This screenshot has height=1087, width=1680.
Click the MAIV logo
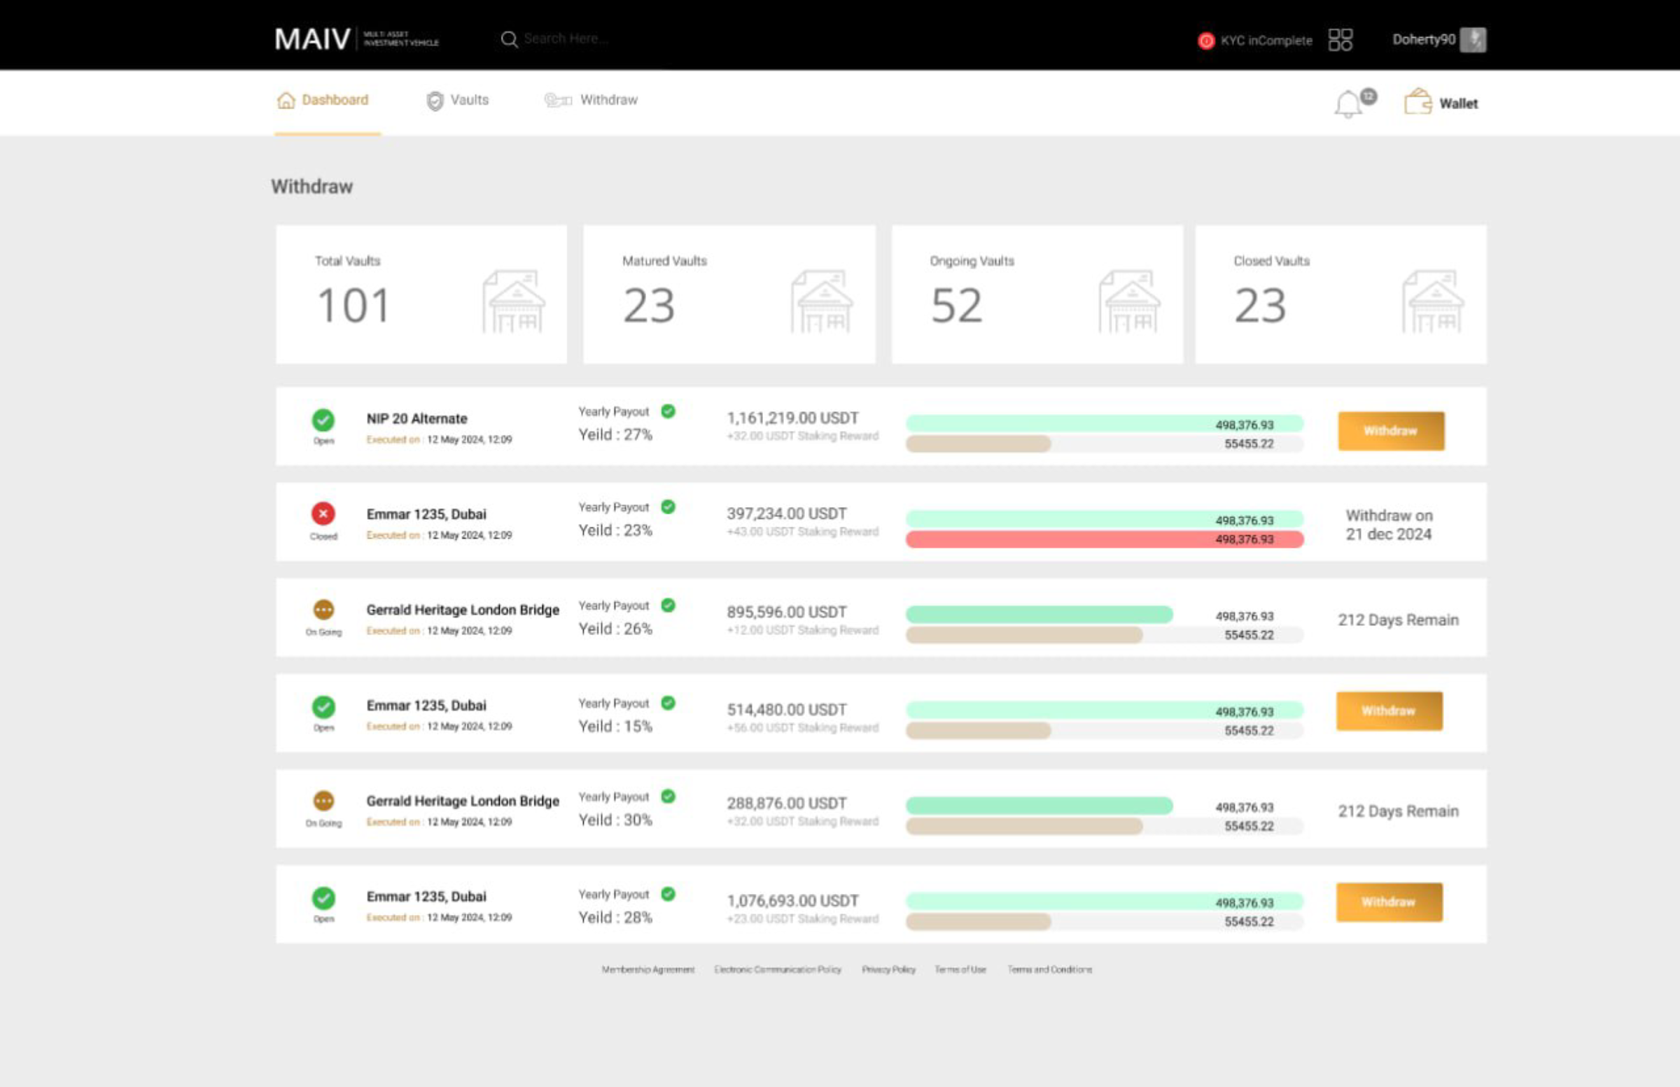tap(356, 38)
